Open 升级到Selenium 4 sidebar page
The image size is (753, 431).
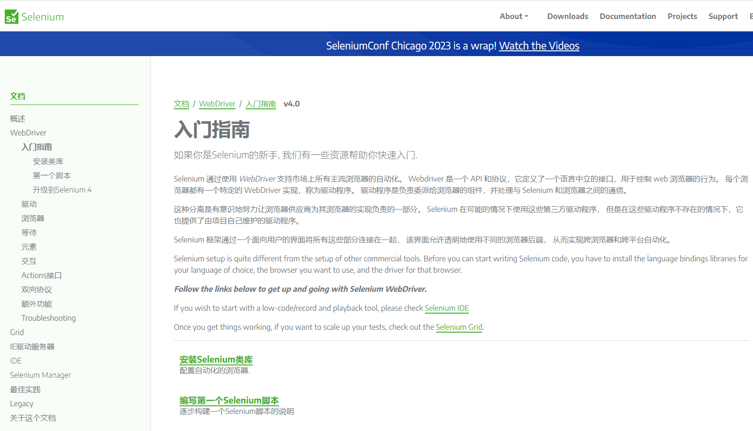tap(62, 190)
